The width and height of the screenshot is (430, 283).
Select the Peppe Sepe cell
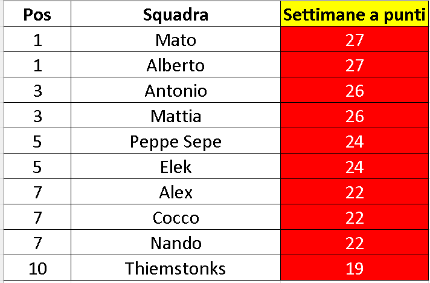(x=176, y=141)
